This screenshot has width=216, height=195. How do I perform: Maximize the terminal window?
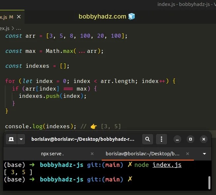coord(191,139)
